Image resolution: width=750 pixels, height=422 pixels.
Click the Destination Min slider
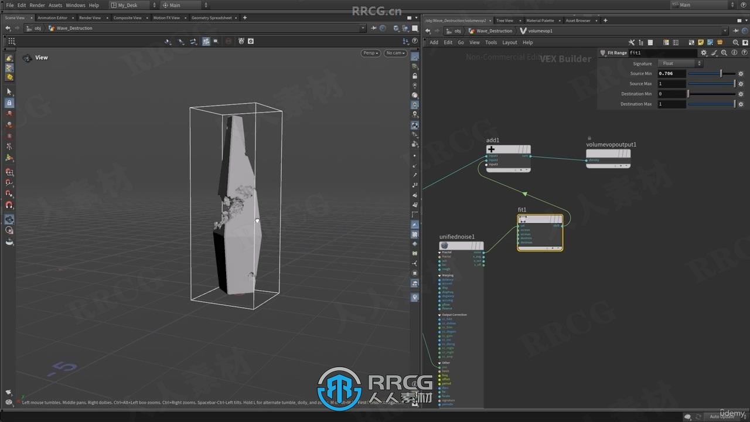point(711,94)
